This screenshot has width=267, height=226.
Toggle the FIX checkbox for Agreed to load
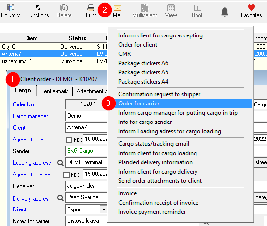(x=69, y=139)
